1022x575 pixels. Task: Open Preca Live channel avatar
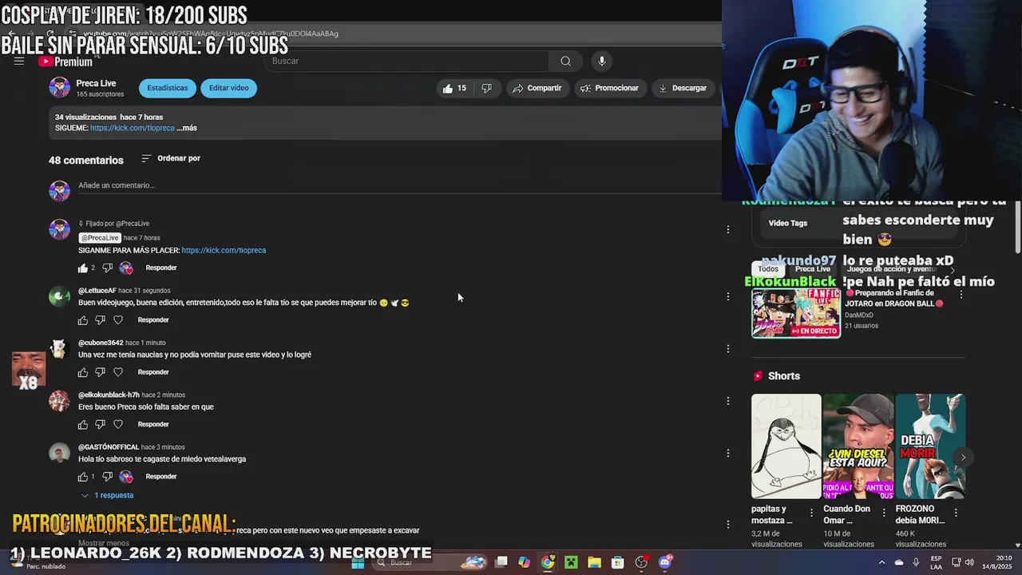(x=59, y=88)
